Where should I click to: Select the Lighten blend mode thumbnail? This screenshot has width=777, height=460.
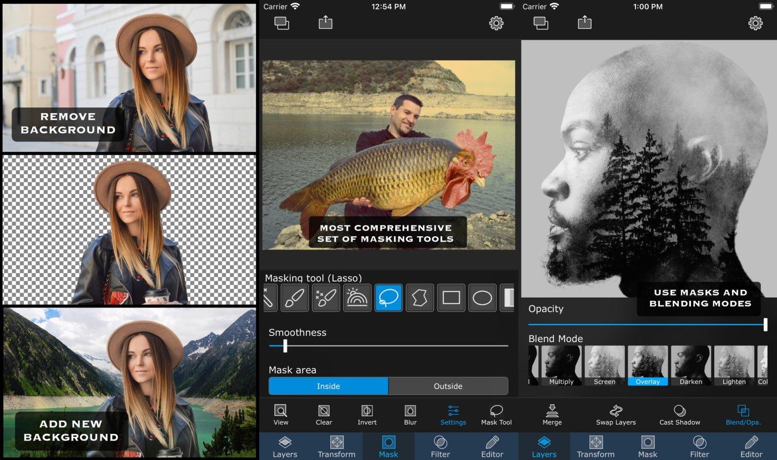[734, 366]
